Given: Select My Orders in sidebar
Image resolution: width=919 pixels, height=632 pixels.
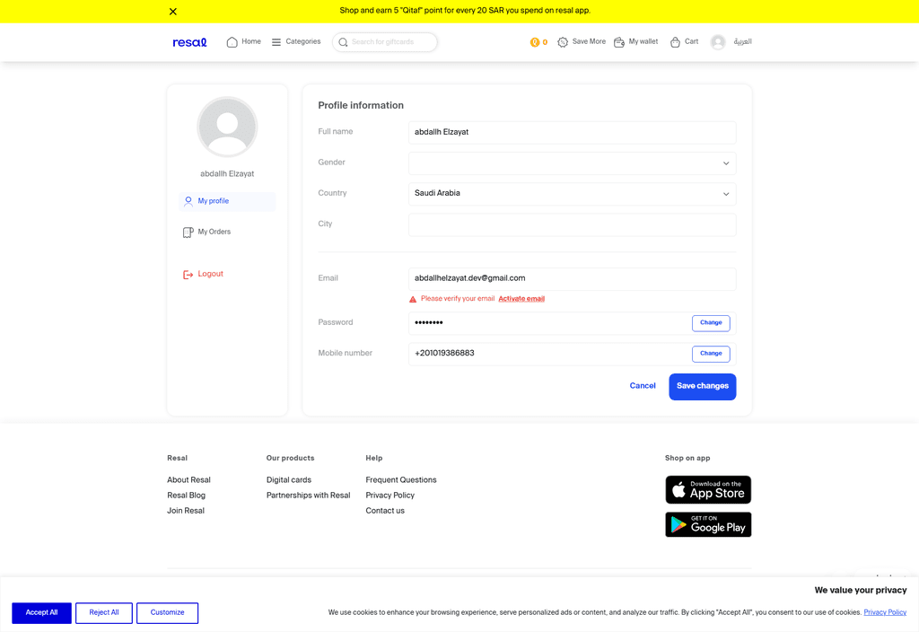Looking at the screenshot, I should pyautogui.click(x=227, y=233).
